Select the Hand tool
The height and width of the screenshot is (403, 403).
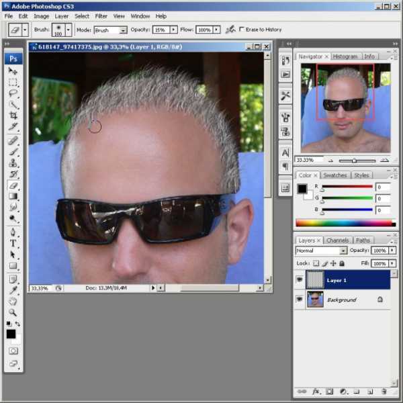(x=13, y=301)
